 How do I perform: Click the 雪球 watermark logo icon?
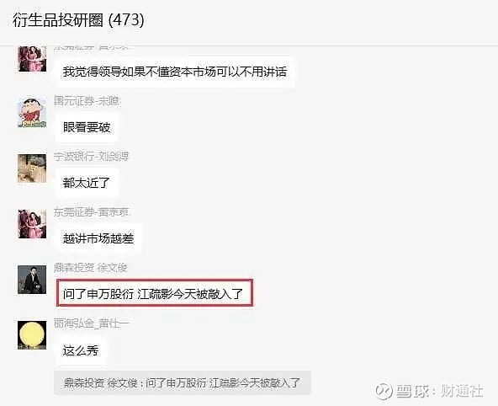click(x=384, y=391)
